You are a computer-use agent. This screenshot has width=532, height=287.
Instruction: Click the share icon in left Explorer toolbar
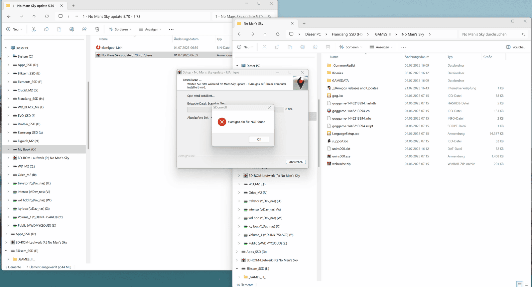[84, 29]
